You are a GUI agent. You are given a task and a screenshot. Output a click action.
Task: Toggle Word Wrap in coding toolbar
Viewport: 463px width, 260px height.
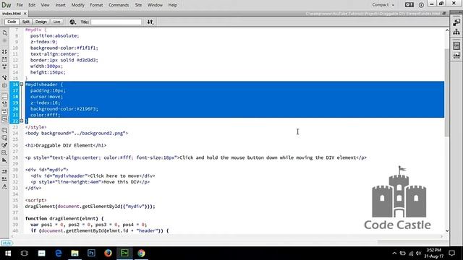point(4,111)
